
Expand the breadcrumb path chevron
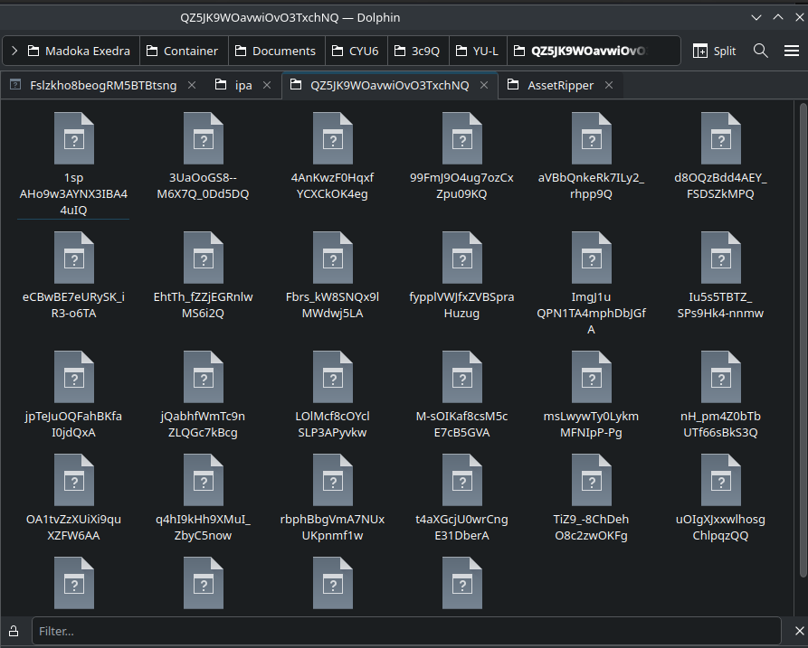click(x=14, y=52)
